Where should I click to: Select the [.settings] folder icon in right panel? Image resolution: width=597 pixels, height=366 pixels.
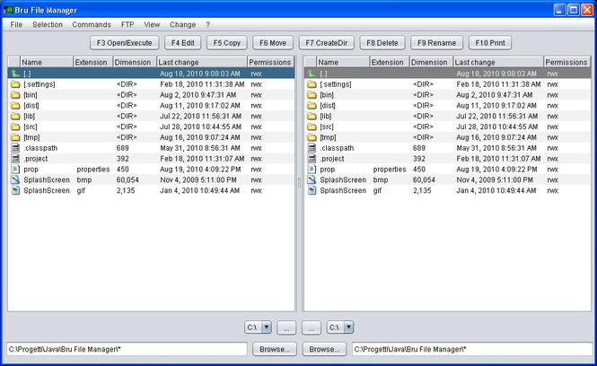[312, 84]
